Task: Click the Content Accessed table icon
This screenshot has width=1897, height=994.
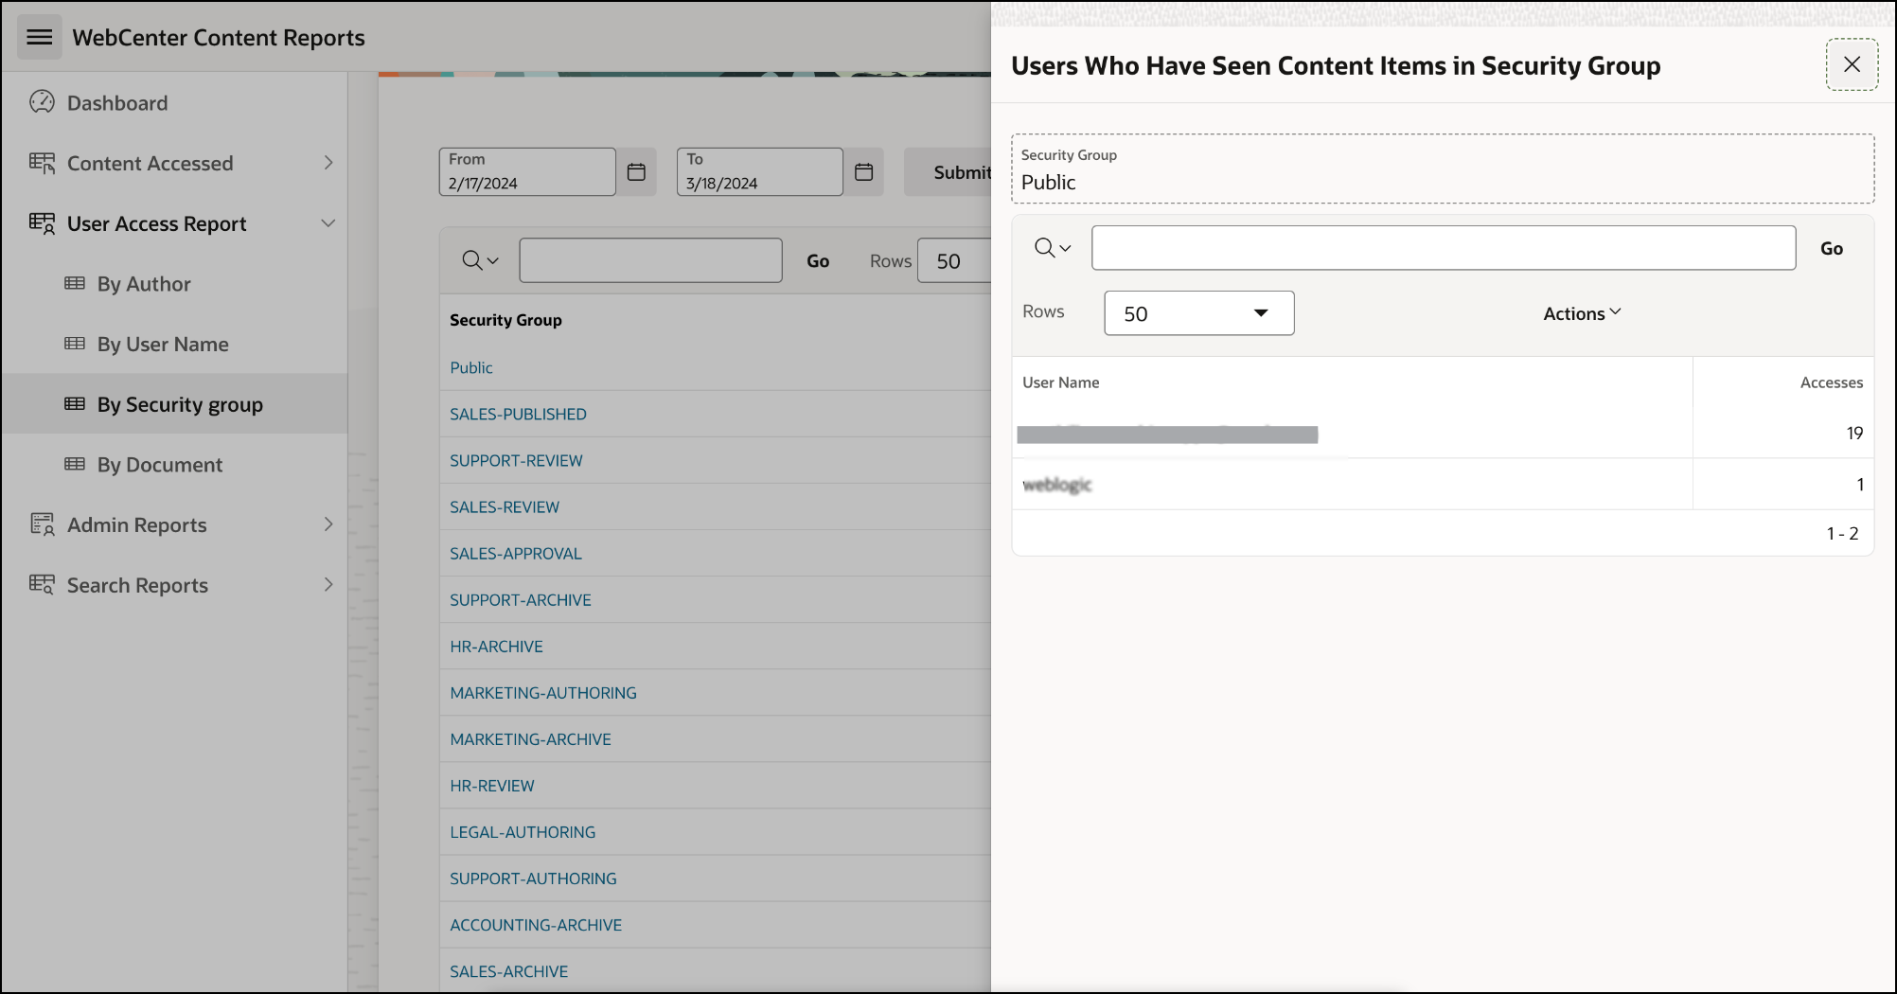Action: (42, 163)
